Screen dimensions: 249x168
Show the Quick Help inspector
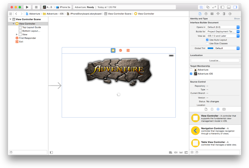tap(206, 14)
